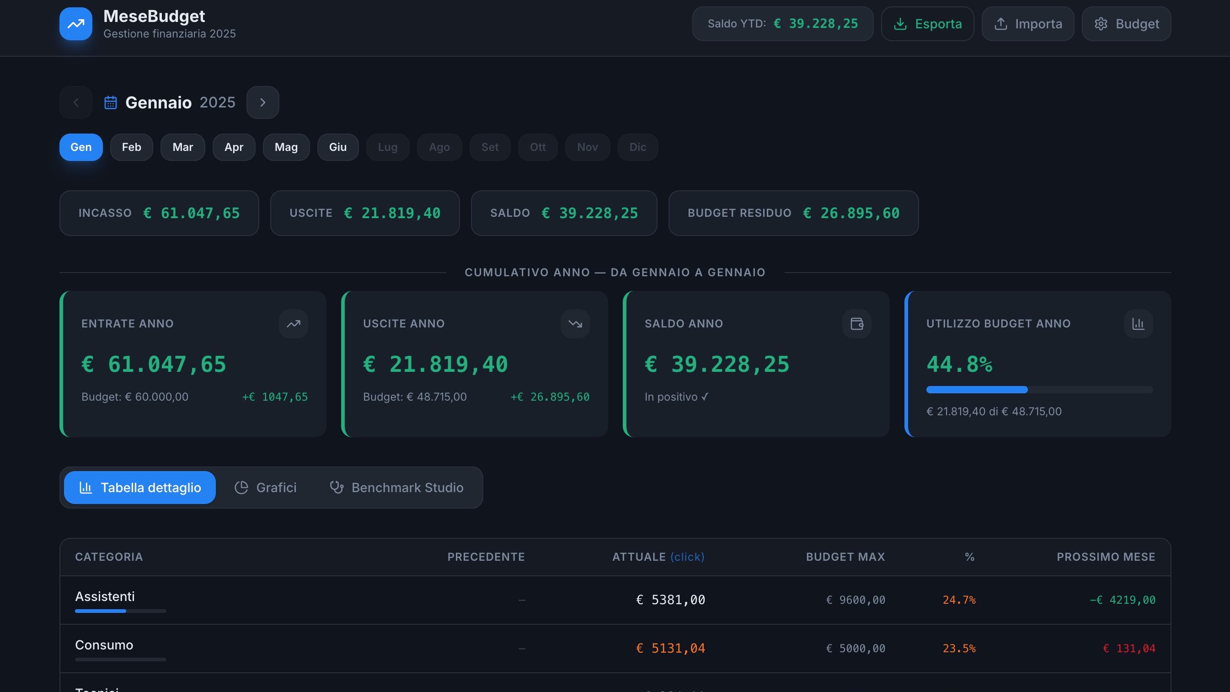
Task: Select the Gen month pill
Action: 81,147
